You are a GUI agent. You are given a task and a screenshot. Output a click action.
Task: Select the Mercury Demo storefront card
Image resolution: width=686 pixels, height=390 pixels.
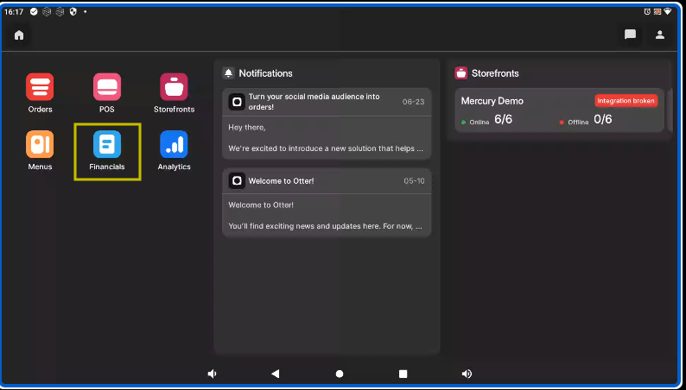(518, 111)
